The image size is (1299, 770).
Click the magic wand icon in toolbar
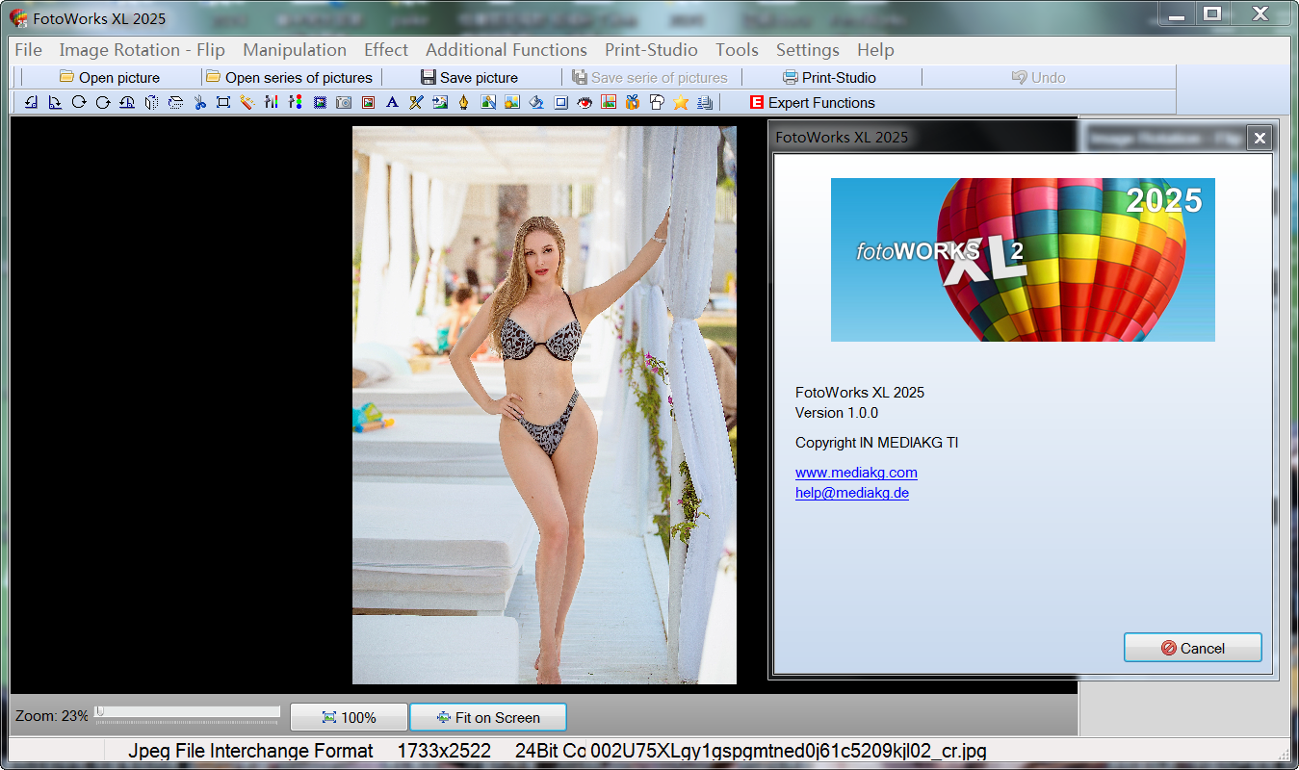click(x=247, y=103)
